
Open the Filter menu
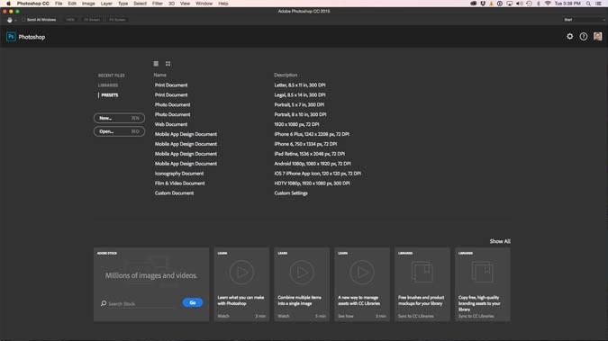158,4
